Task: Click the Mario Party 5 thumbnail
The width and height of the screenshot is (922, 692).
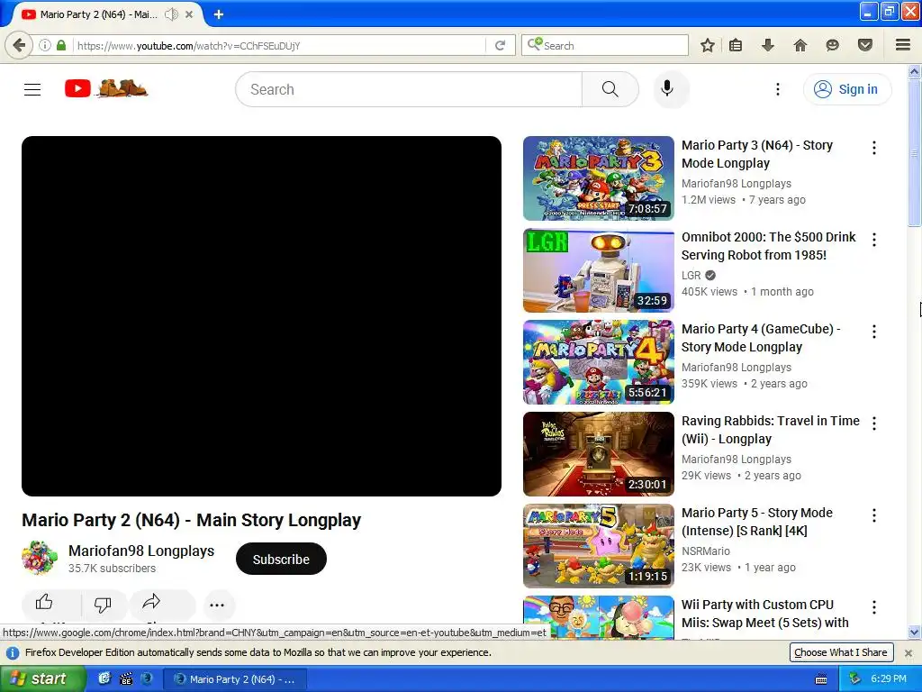Action: tap(599, 545)
